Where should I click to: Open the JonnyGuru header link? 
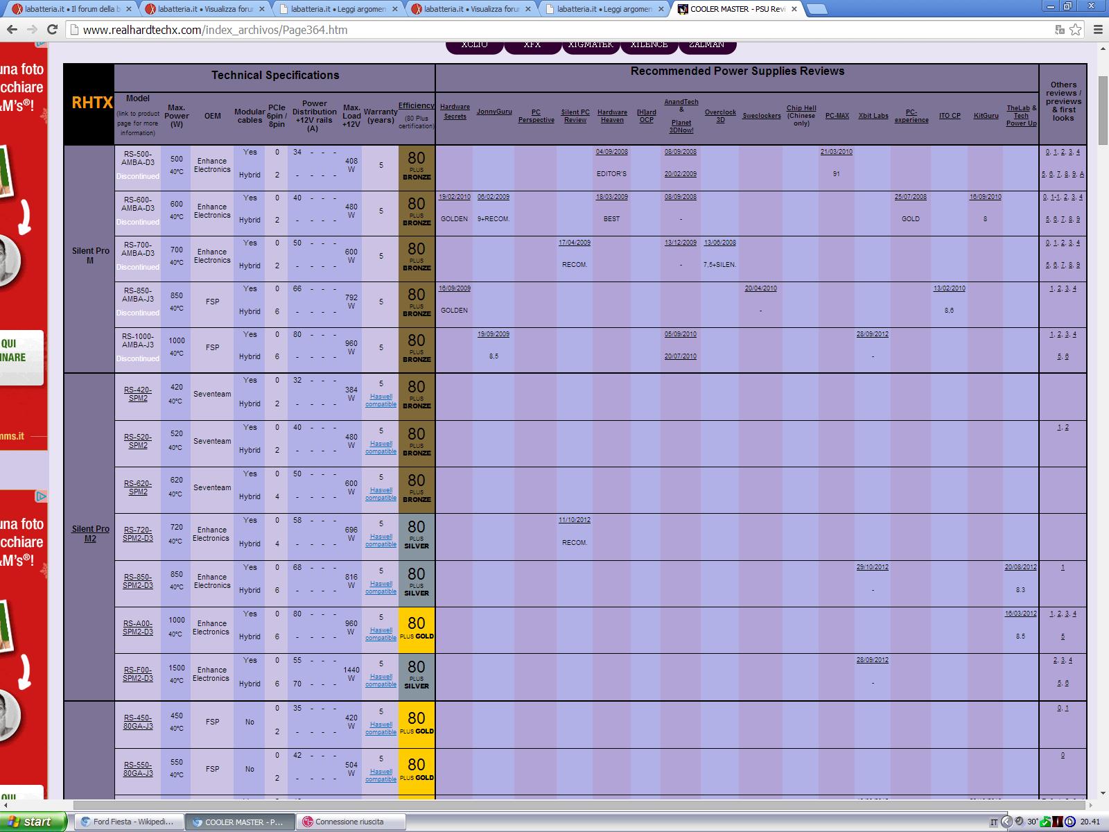click(x=494, y=111)
